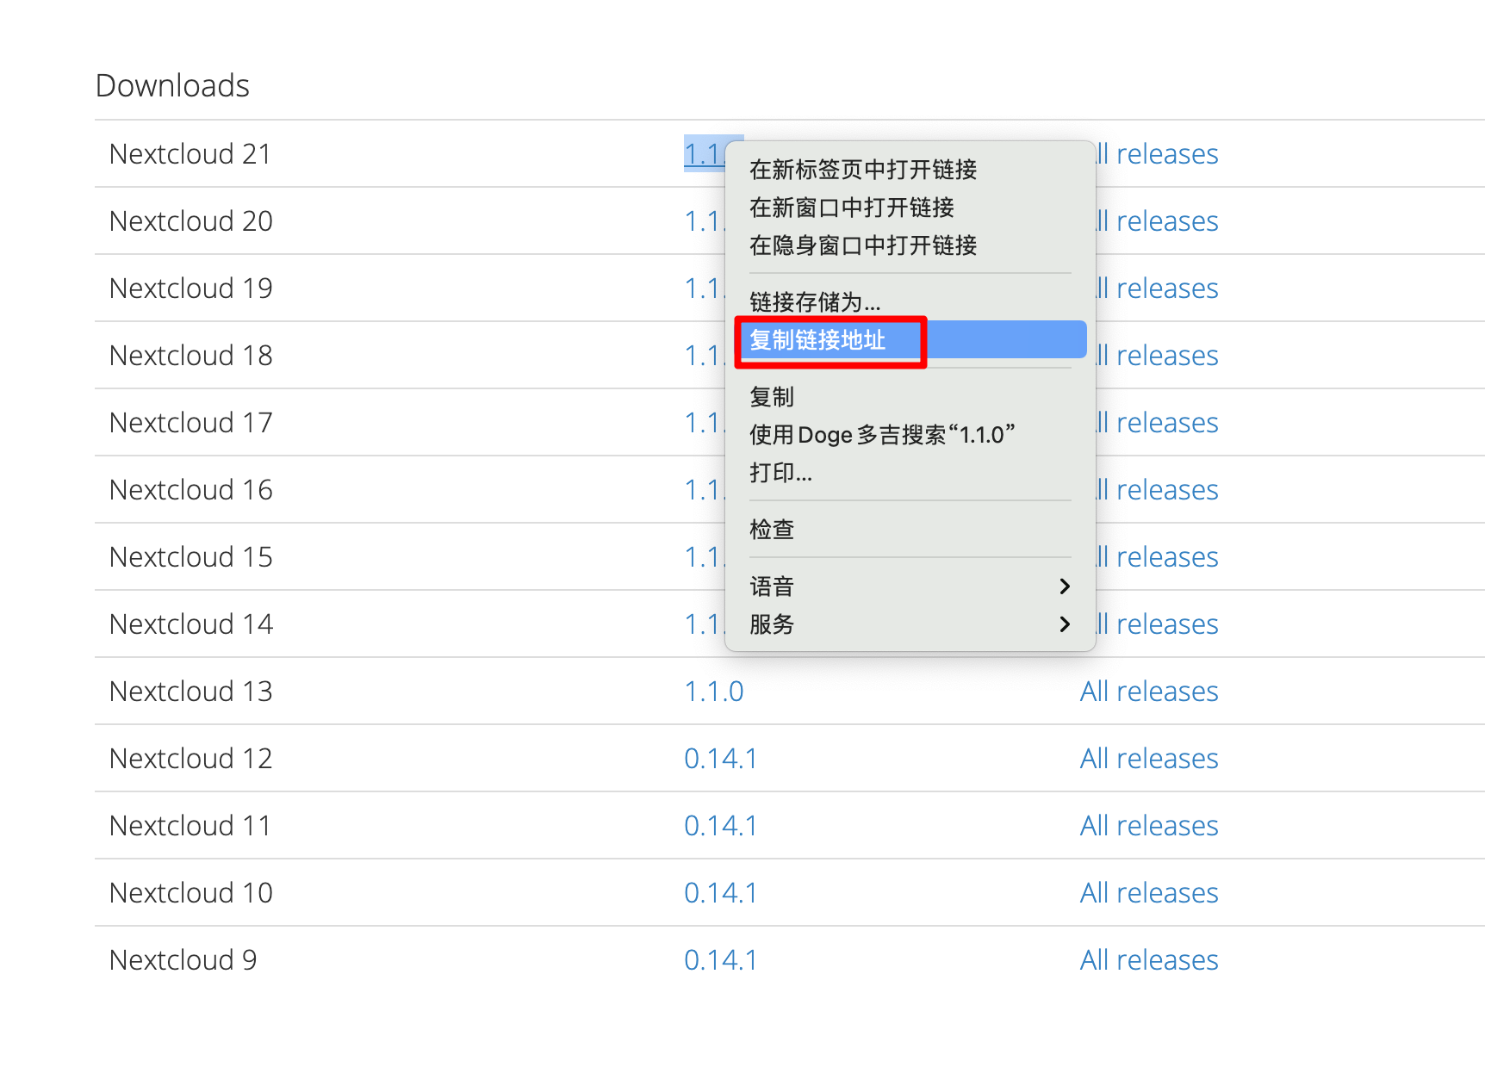Viewport: 1485px width, 1092px height.
Task: Select the plain '复制' menu entry
Action: [910, 397]
